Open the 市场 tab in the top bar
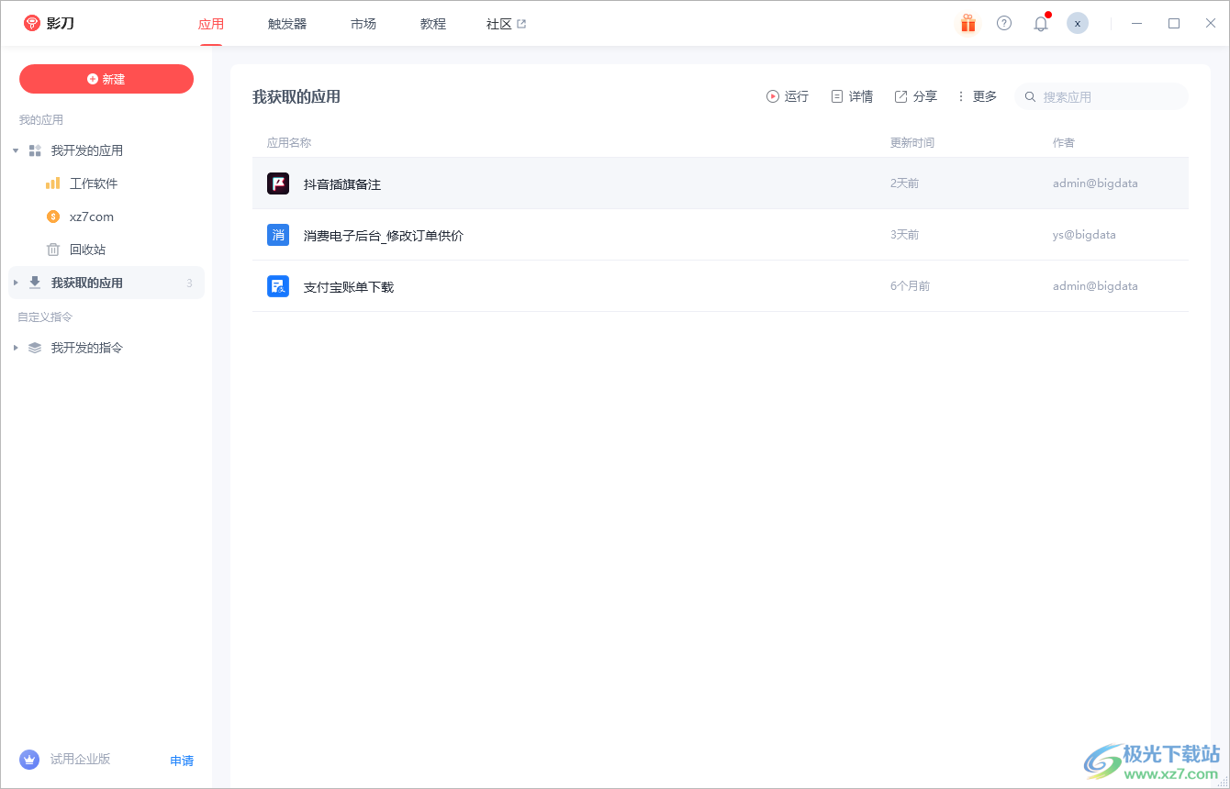Image resolution: width=1230 pixels, height=789 pixels. tap(363, 23)
